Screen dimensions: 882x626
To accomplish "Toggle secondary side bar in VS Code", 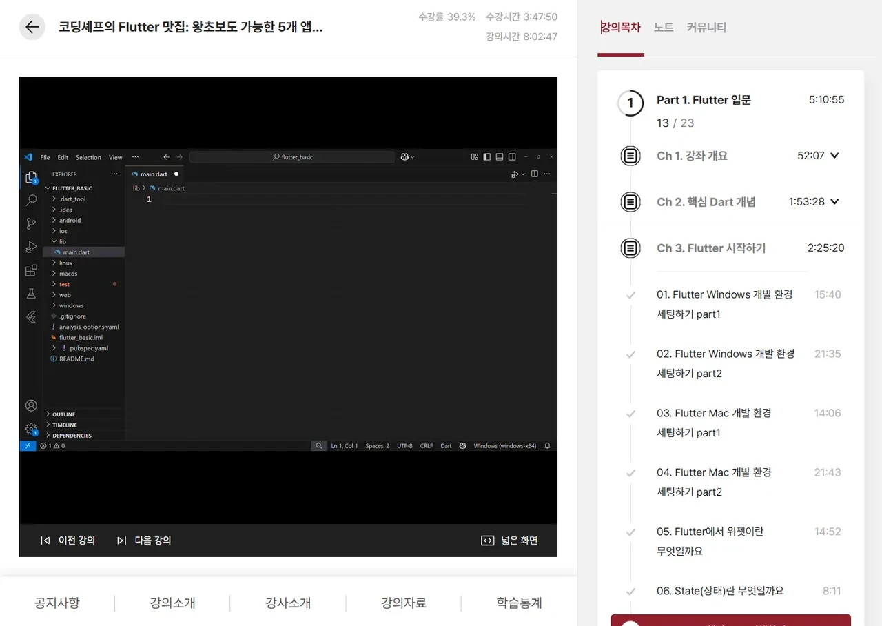I will pyautogui.click(x=513, y=157).
